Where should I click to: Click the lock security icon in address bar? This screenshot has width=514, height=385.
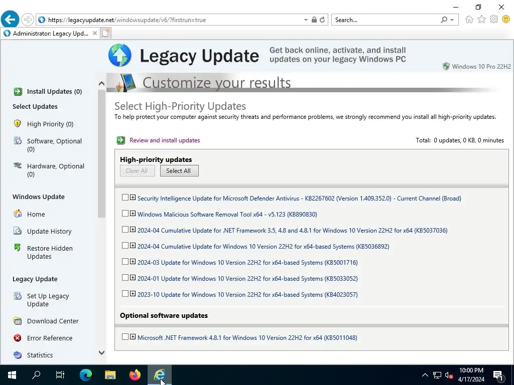pos(314,20)
